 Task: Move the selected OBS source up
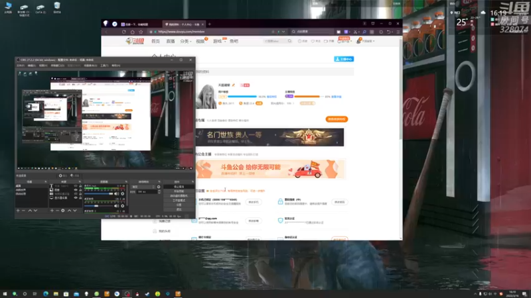[x=70, y=211]
